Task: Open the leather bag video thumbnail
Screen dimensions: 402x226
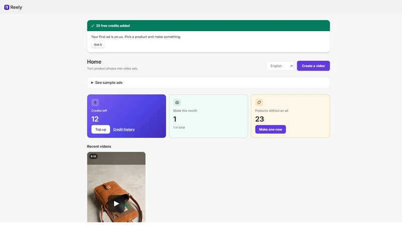Action: click(x=116, y=187)
